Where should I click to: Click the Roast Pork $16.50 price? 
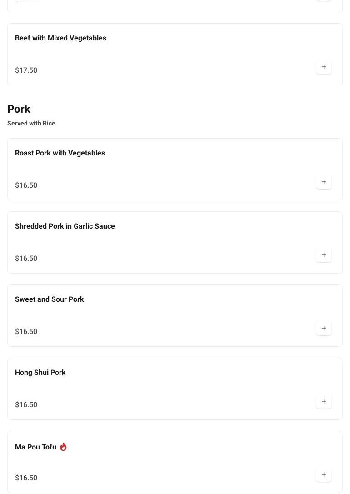[26, 185]
